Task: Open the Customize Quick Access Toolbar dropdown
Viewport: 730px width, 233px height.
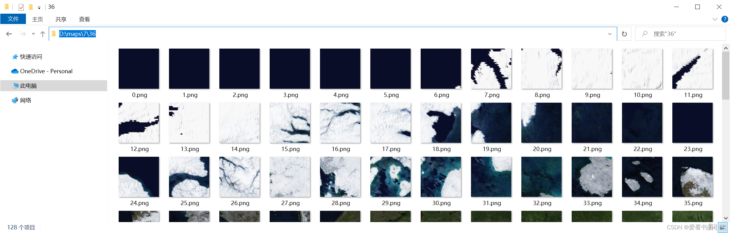Action: pyautogui.click(x=39, y=8)
